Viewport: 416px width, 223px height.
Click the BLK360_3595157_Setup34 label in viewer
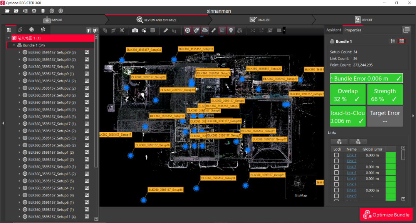pyautogui.click(x=144, y=50)
